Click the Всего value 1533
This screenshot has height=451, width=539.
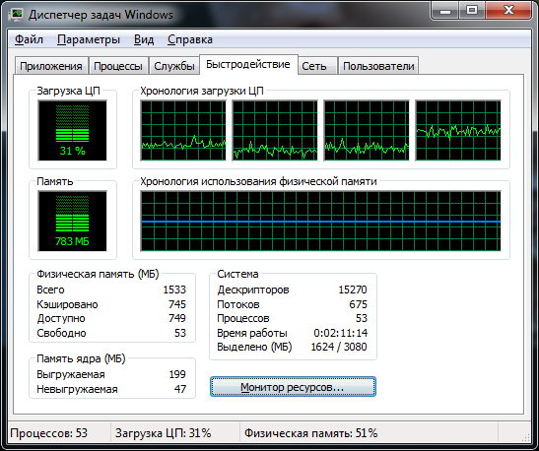tap(174, 290)
